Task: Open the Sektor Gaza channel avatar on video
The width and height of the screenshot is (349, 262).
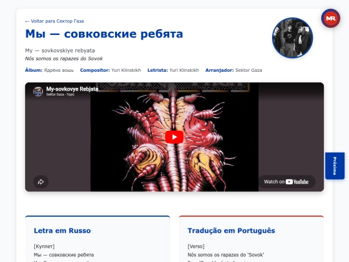Action: [x=38, y=91]
